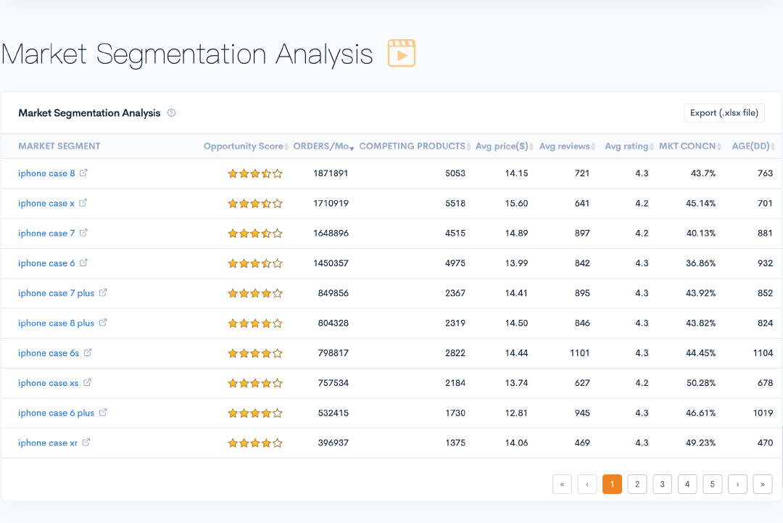This screenshot has width=783, height=523.
Task: Open the iphone case 7 plus link
Action: click(x=56, y=293)
